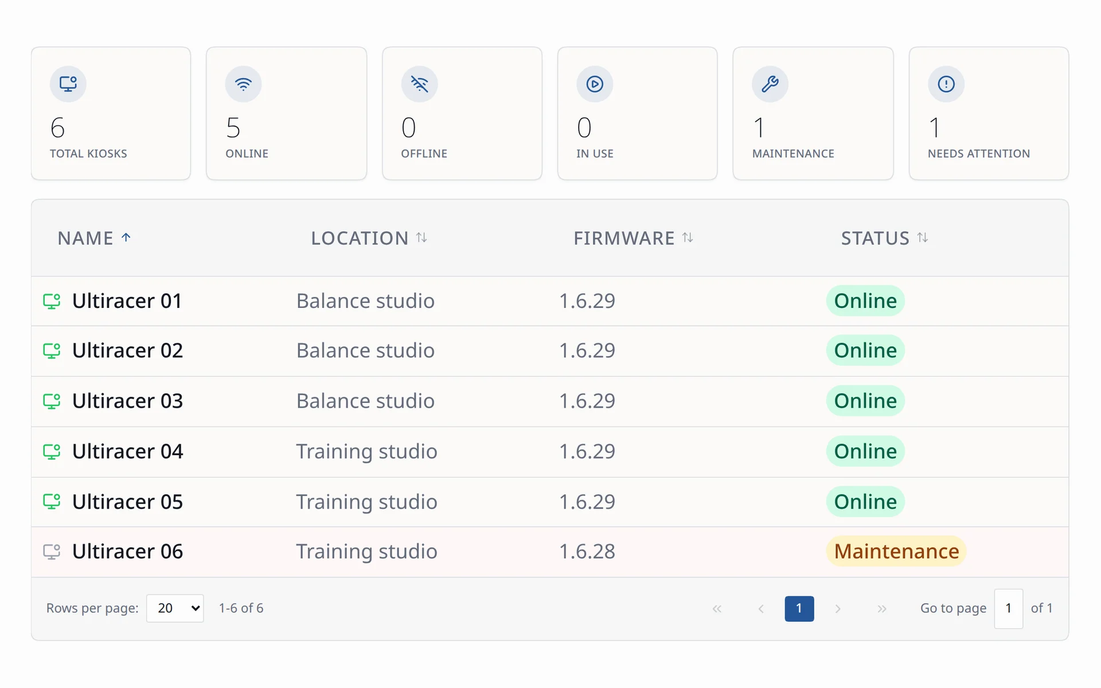Click the Status column sort arrows
1101x688 pixels.
click(x=923, y=237)
